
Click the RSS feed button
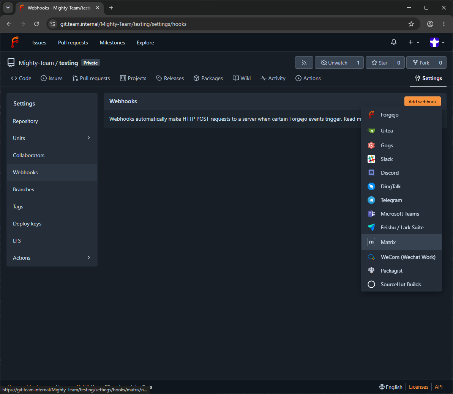[x=304, y=63]
